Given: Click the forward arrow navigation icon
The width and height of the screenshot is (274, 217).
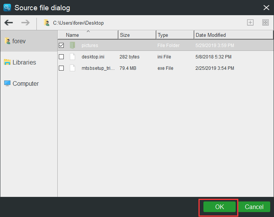Looking at the screenshot, I should 25,23.
